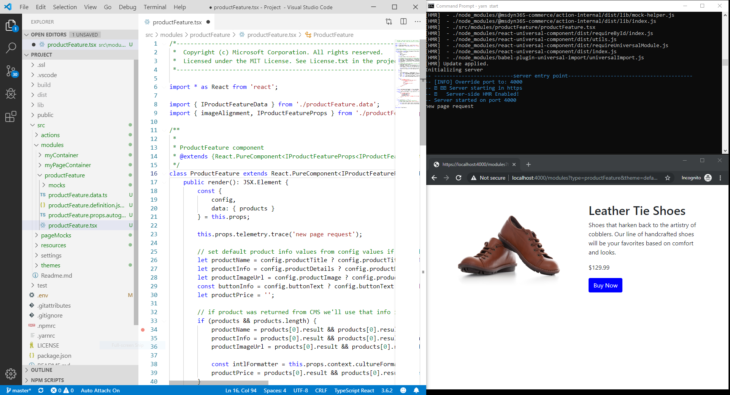This screenshot has width=730, height=395.
Task: Click the editor vertical scrollbar thumb
Action: (423, 92)
